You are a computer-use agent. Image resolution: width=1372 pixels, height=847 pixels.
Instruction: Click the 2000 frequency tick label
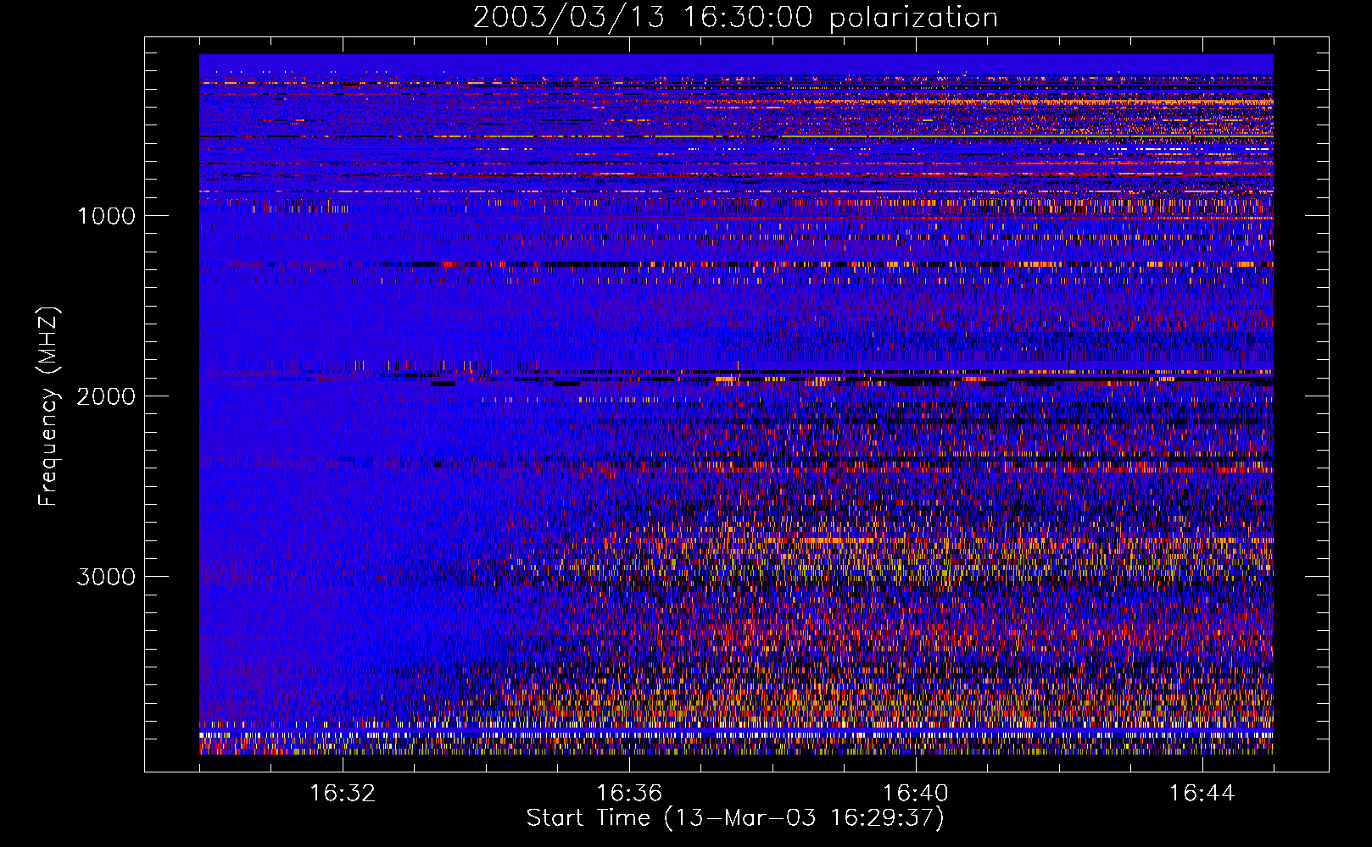tap(107, 396)
